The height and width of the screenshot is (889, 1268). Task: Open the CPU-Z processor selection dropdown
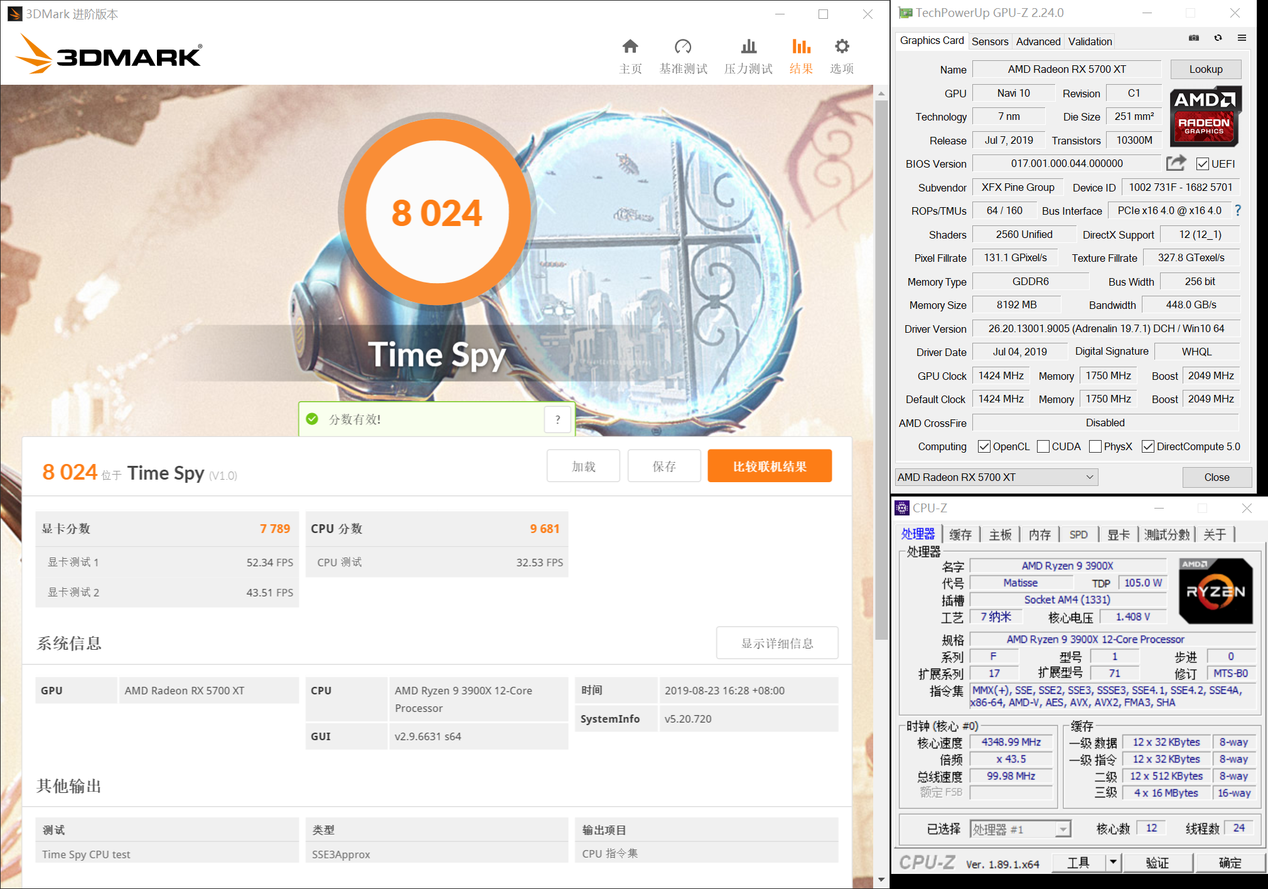tap(1063, 829)
